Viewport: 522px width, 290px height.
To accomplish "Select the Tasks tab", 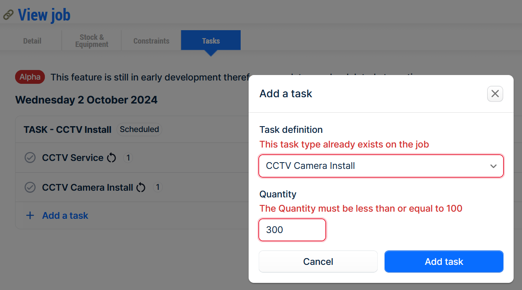I will tap(211, 41).
